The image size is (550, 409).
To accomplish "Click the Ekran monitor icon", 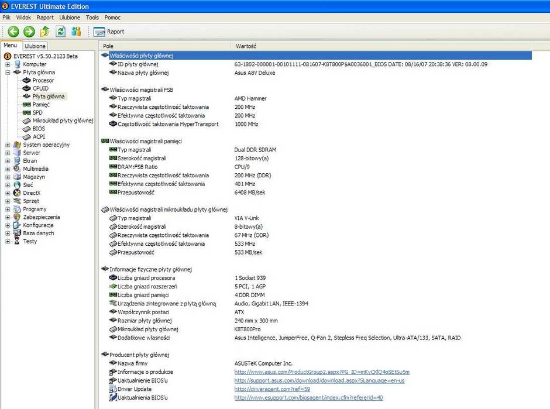I will (17, 161).
